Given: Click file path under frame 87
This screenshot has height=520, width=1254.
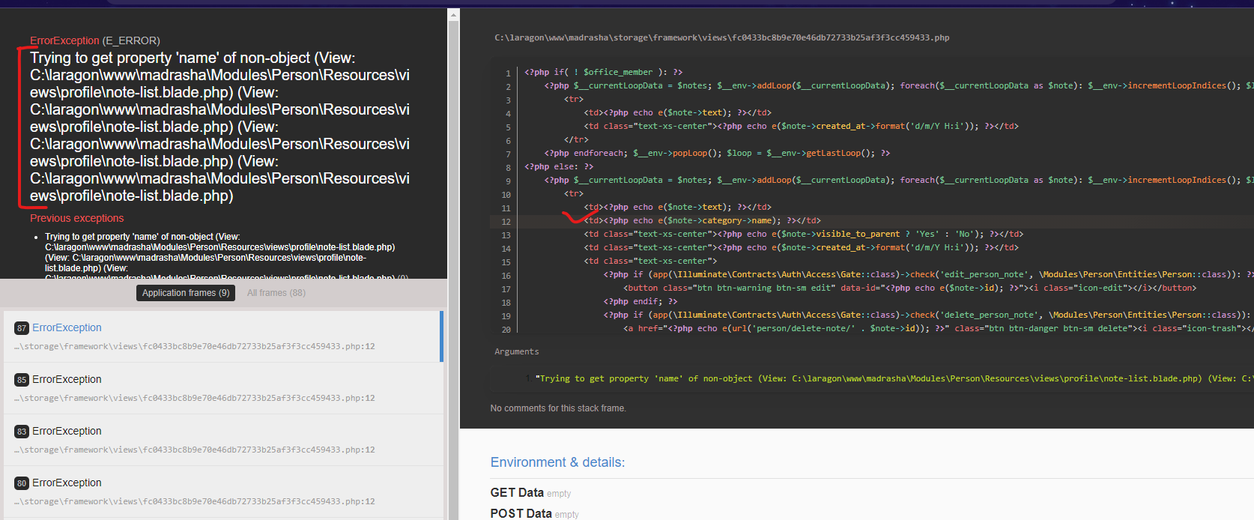Looking at the screenshot, I should (x=195, y=347).
